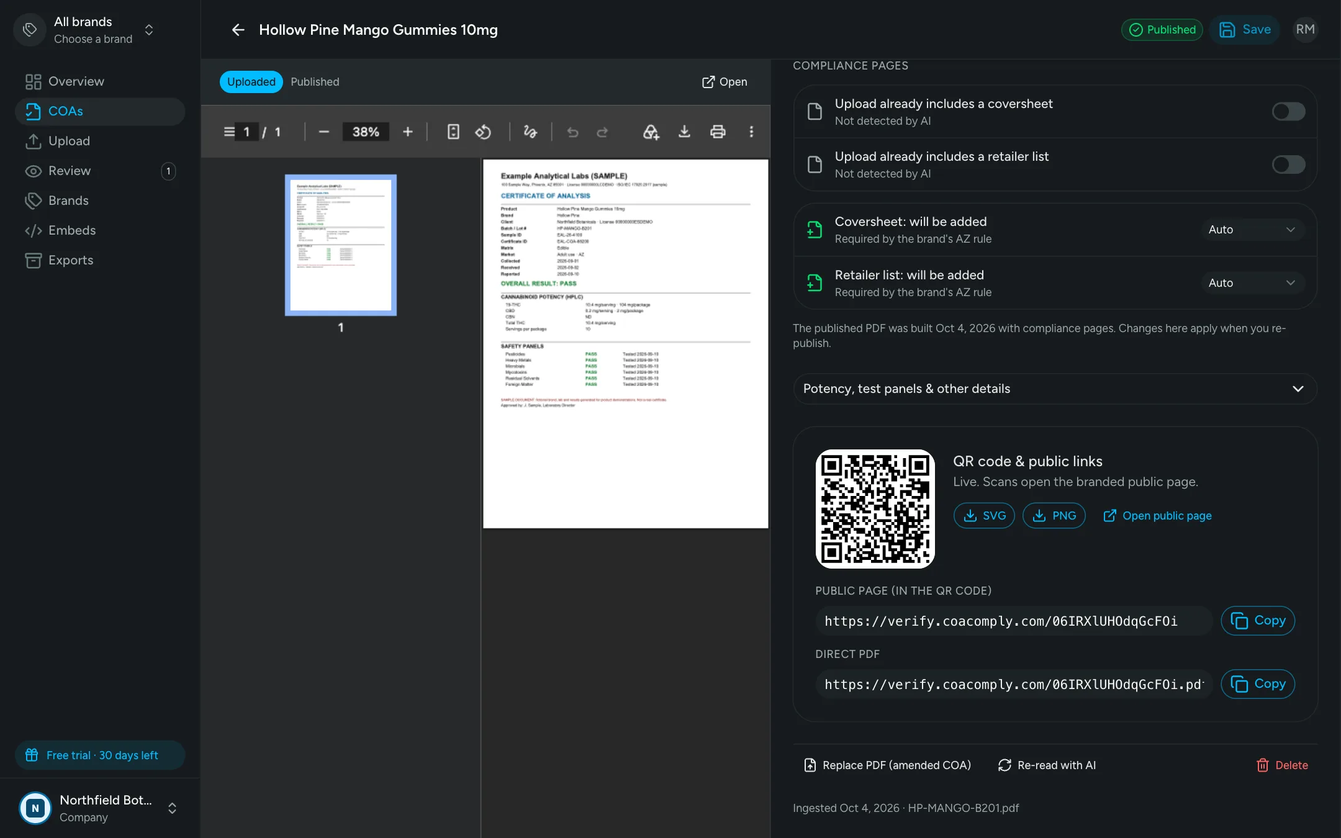Print the PDF document

pos(718,132)
